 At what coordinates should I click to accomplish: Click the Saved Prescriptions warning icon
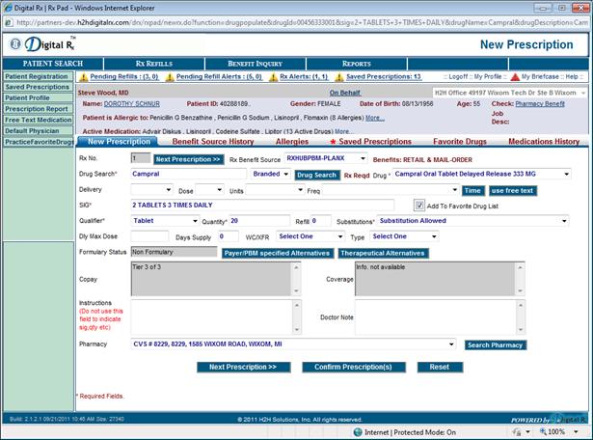point(339,76)
